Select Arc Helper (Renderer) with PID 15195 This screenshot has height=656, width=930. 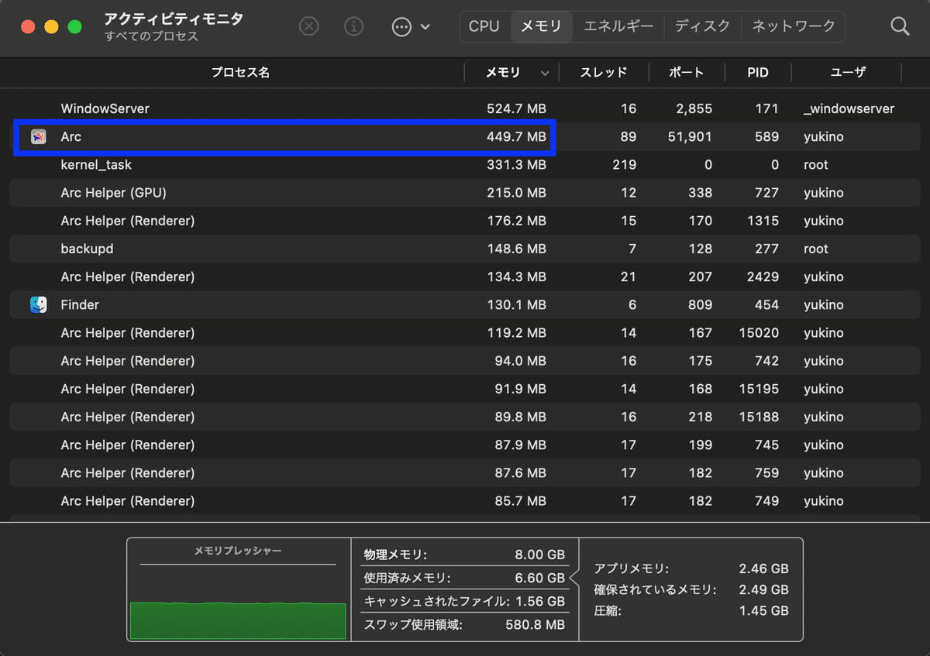(465, 389)
